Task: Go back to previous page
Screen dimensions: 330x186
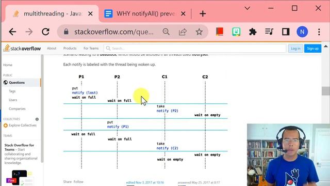Action: tap(12, 32)
